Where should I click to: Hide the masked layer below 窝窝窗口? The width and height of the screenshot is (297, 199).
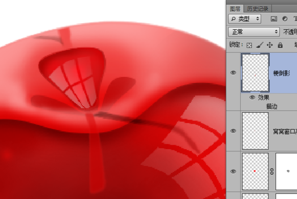click(233, 171)
